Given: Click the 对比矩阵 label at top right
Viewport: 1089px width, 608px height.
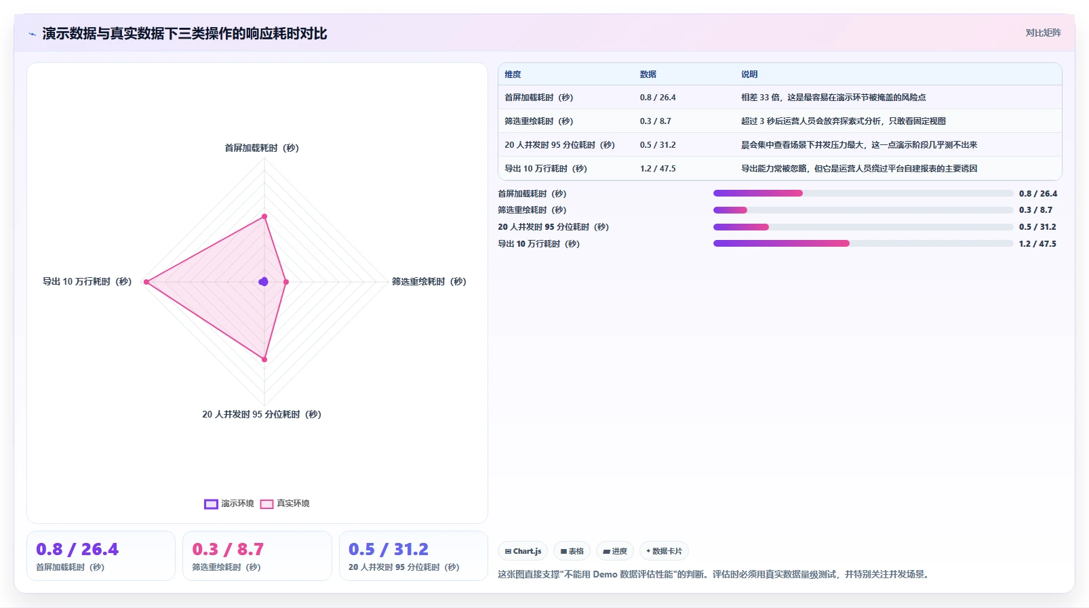Looking at the screenshot, I should (x=1043, y=33).
